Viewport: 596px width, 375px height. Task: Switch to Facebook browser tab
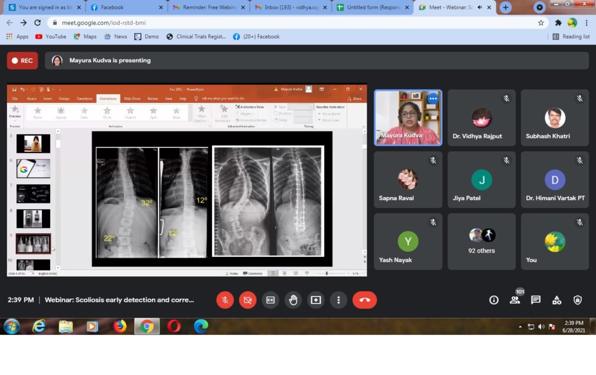point(126,7)
